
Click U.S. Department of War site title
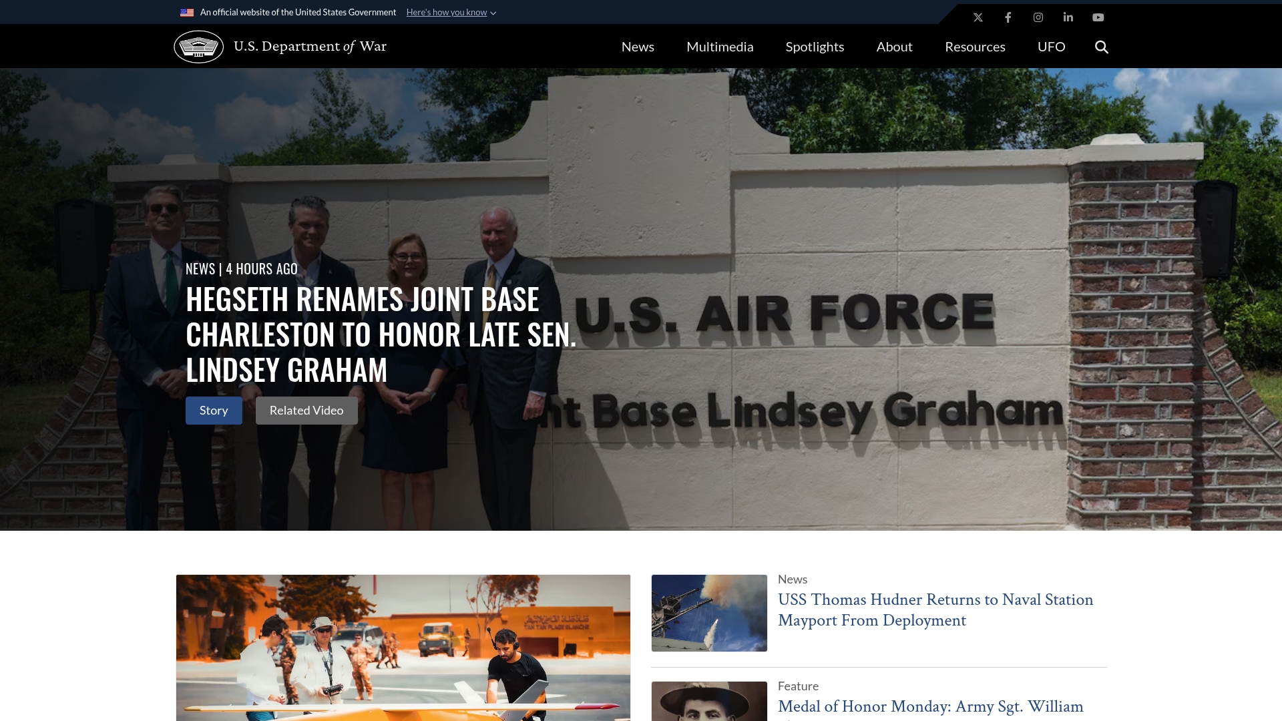pyautogui.click(x=310, y=46)
